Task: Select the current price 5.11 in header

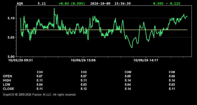Action: pyautogui.click(x=42, y=3)
